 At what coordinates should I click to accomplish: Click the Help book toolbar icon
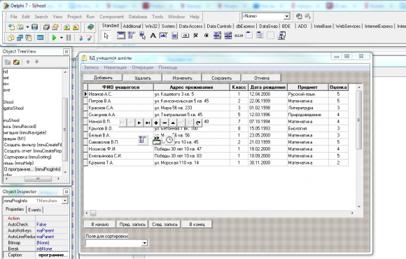90,27
